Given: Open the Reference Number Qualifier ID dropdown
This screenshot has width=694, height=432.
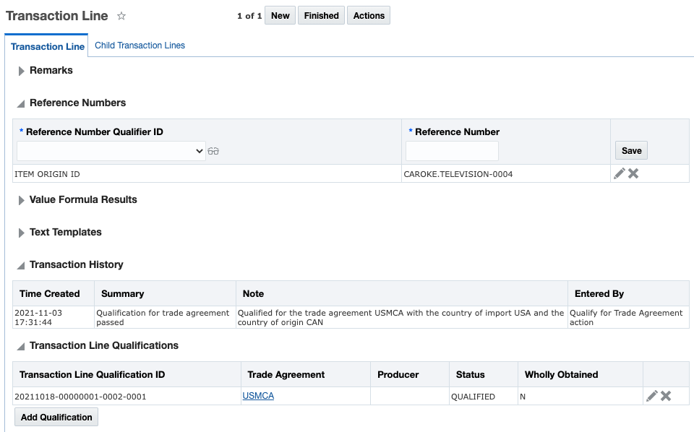Looking at the screenshot, I should 111,151.
